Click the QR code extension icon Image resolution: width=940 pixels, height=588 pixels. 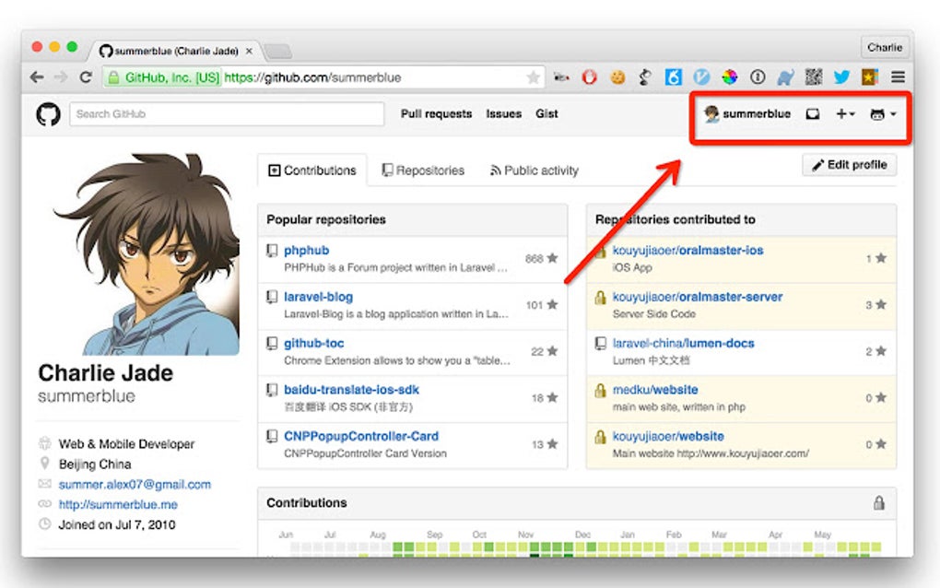(814, 76)
